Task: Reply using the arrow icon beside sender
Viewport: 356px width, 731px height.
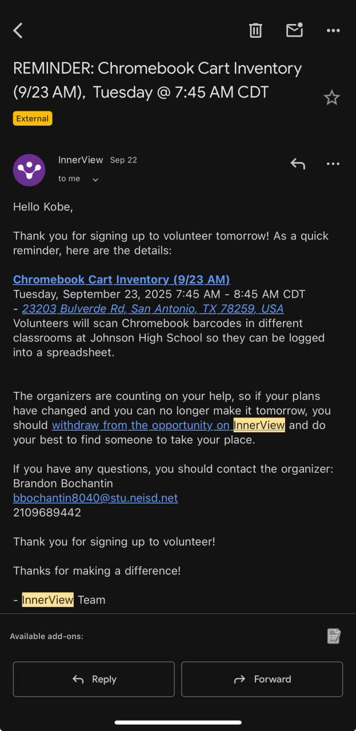Action: [298, 164]
